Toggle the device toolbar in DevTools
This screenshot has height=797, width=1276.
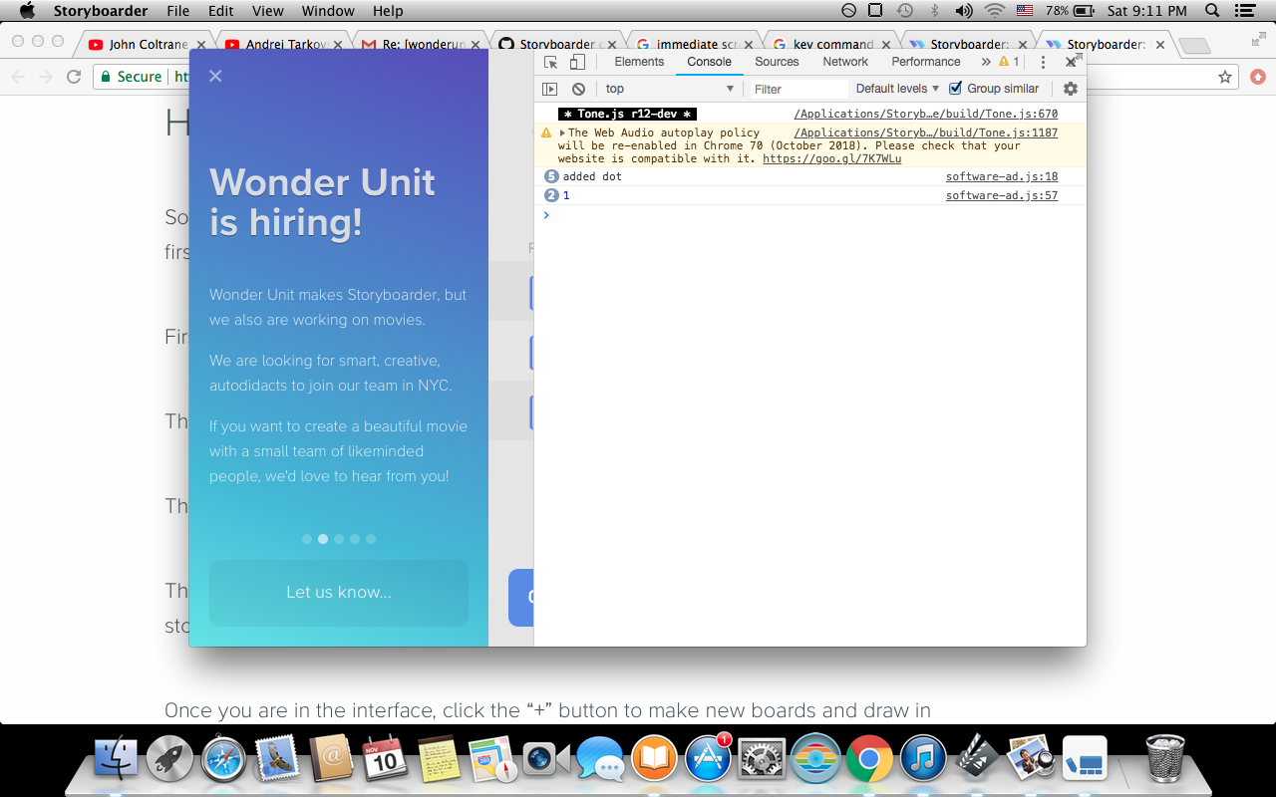click(578, 62)
